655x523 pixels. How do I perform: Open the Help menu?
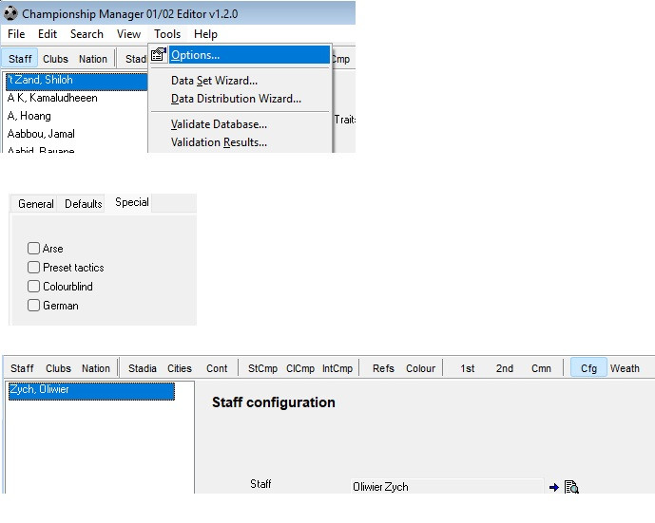pos(205,34)
